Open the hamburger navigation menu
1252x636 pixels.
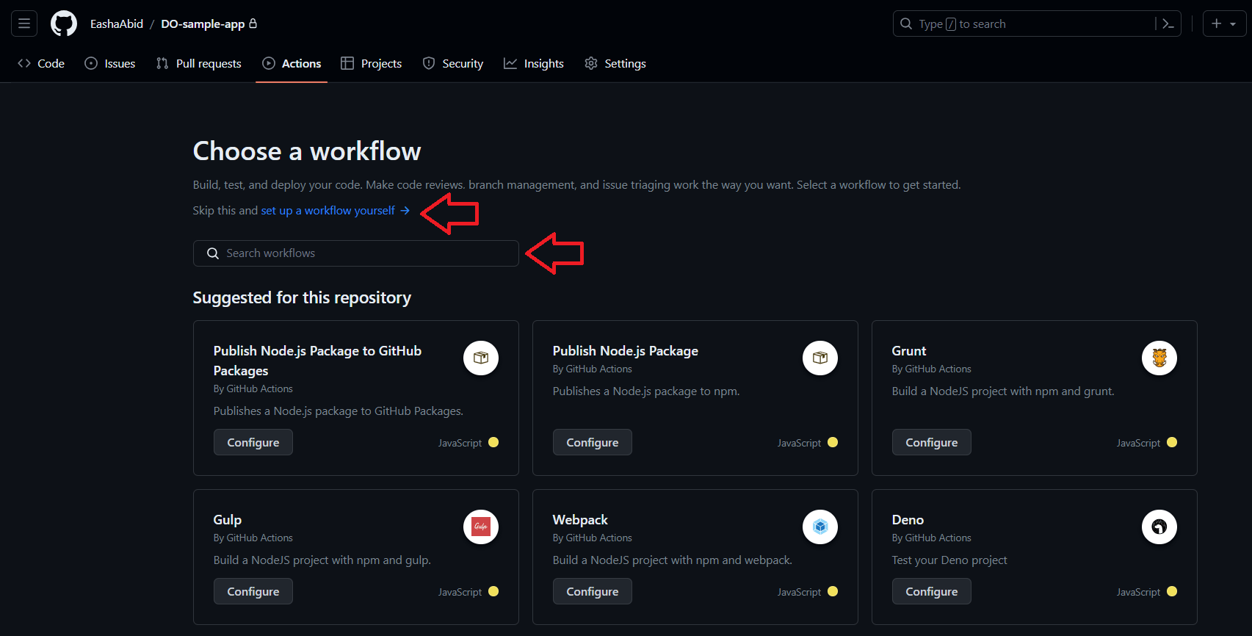(x=24, y=24)
